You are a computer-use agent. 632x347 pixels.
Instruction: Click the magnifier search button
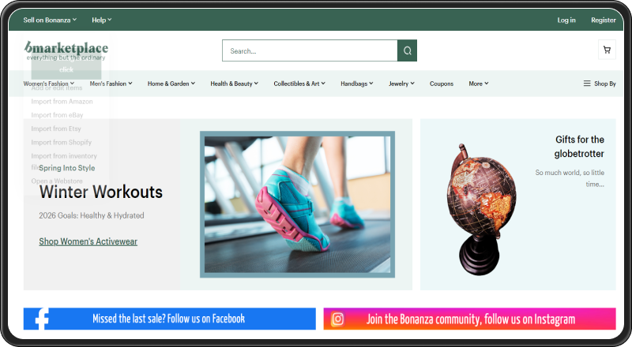point(407,50)
